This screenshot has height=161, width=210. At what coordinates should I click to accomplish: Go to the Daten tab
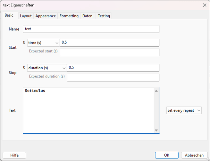[x=88, y=16]
